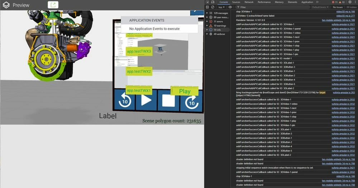Click the AddAPICallCallback log line for model-1
This screenshot has height=188, width=358.
click(x=264, y=59)
